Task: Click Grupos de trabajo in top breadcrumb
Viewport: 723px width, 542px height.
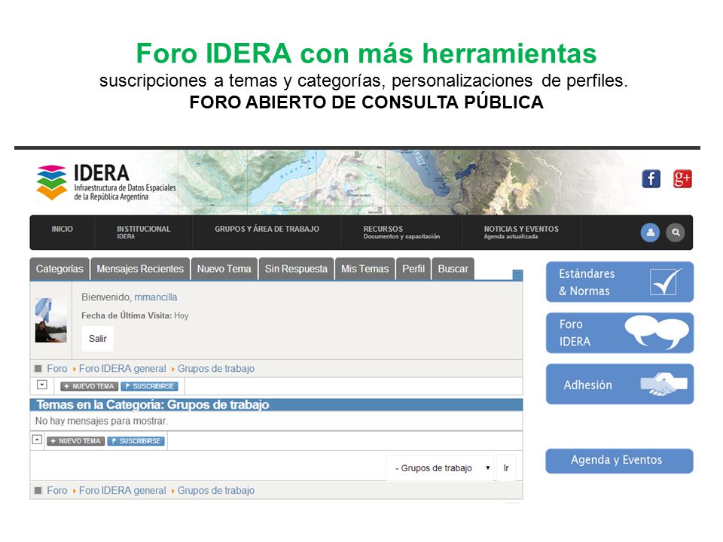Action: click(216, 369)
